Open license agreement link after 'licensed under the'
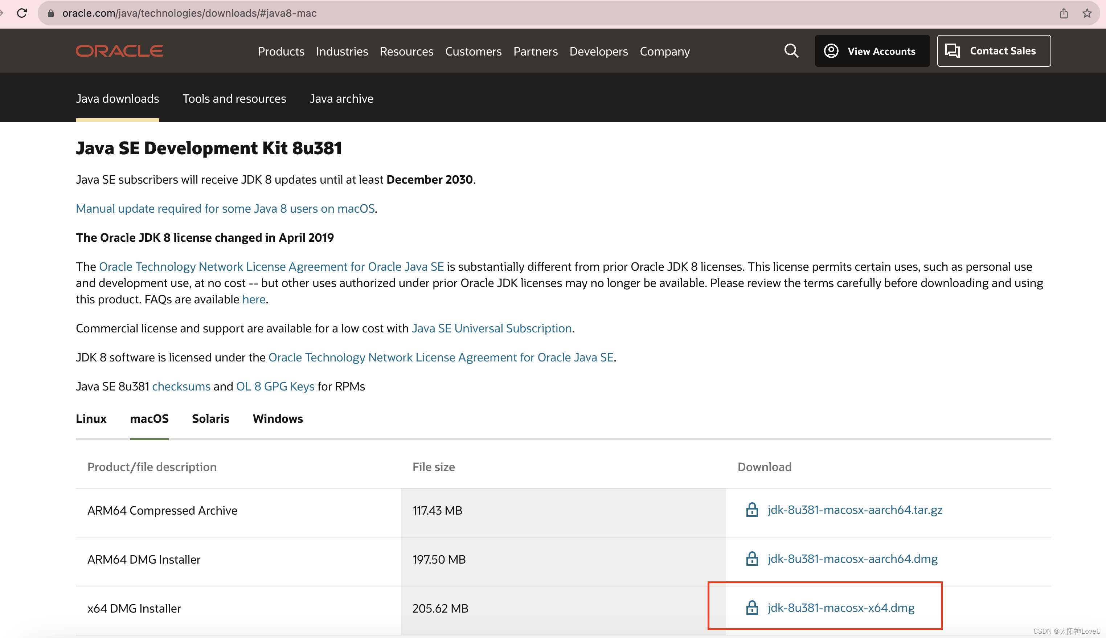Viewport: 1106px width, 638px height. tap(441, 357)
